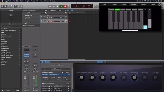Switch to the Smart Controls EQ tab
This screenshot has height=92, width=164.
point(105,62)
